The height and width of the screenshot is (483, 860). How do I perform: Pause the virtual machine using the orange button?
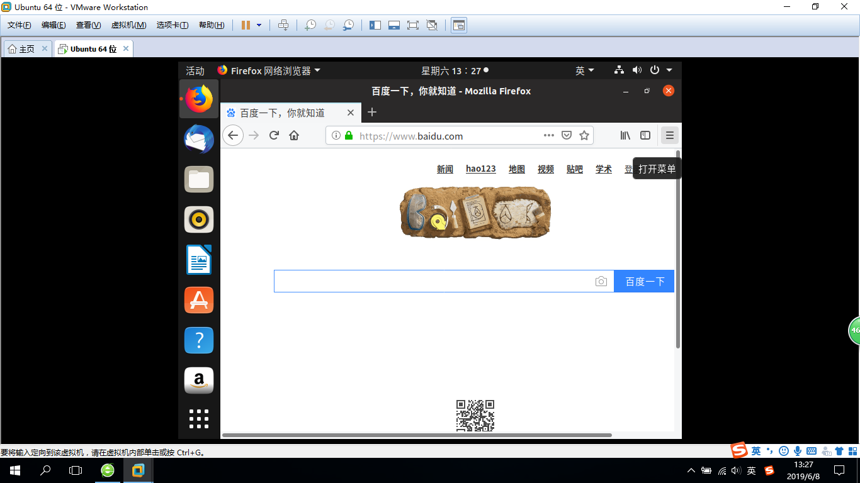point(246,25)
